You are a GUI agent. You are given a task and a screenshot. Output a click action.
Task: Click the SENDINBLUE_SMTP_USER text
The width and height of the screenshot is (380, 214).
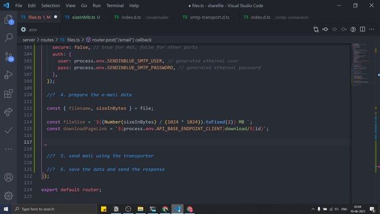[135, 61]
